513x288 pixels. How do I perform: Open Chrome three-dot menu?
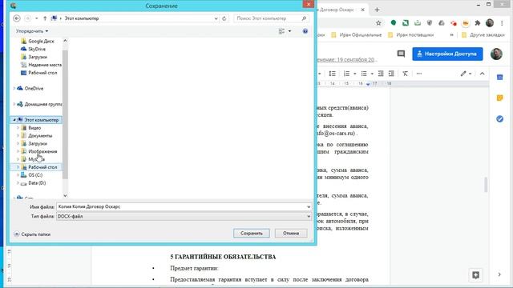(502, 23)
